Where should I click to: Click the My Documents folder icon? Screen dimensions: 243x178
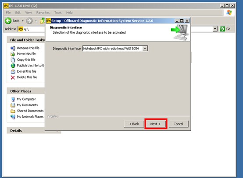(13, 105)
